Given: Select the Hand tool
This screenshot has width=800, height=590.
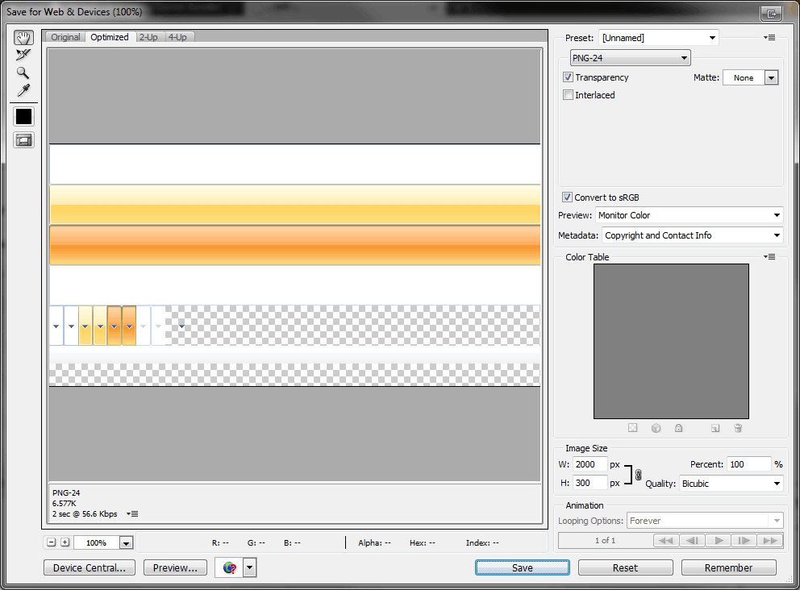Looking at the screenshot, I should (23, 36).
